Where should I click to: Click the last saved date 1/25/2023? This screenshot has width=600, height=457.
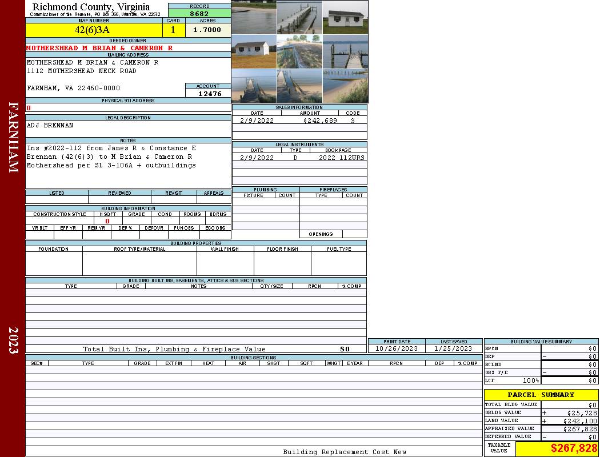453,348
